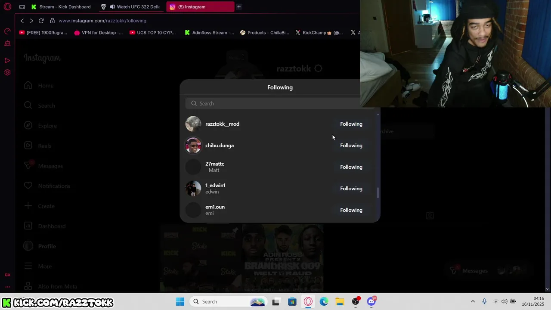Open chibu.dunga profile avatar

(x=193, y=146)
